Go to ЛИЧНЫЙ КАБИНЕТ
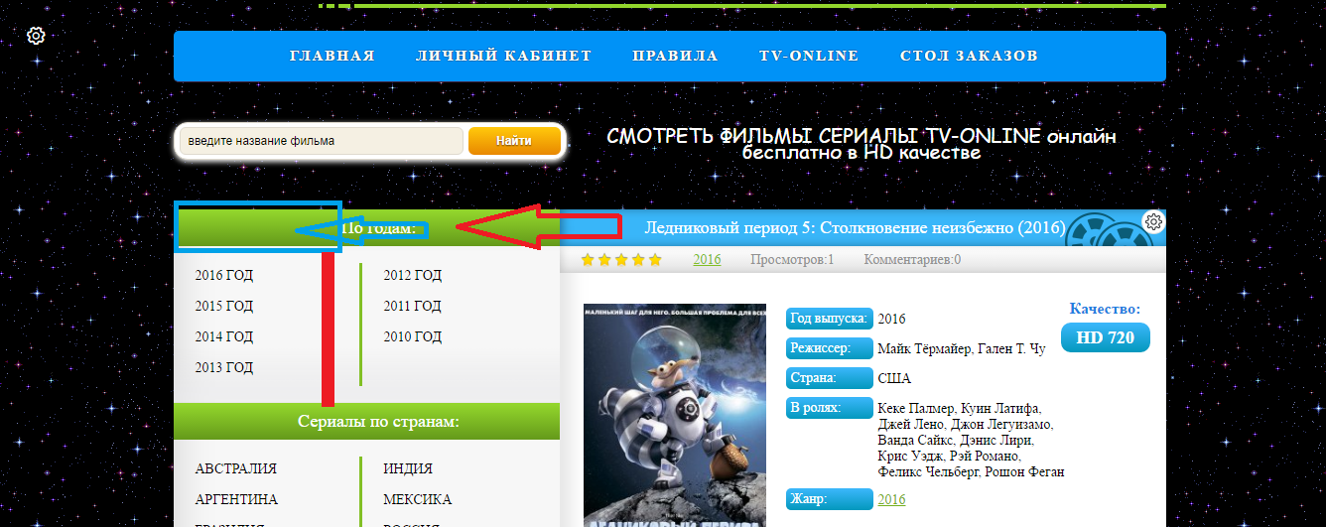1326x527 pixels. [x=504, y=56]
